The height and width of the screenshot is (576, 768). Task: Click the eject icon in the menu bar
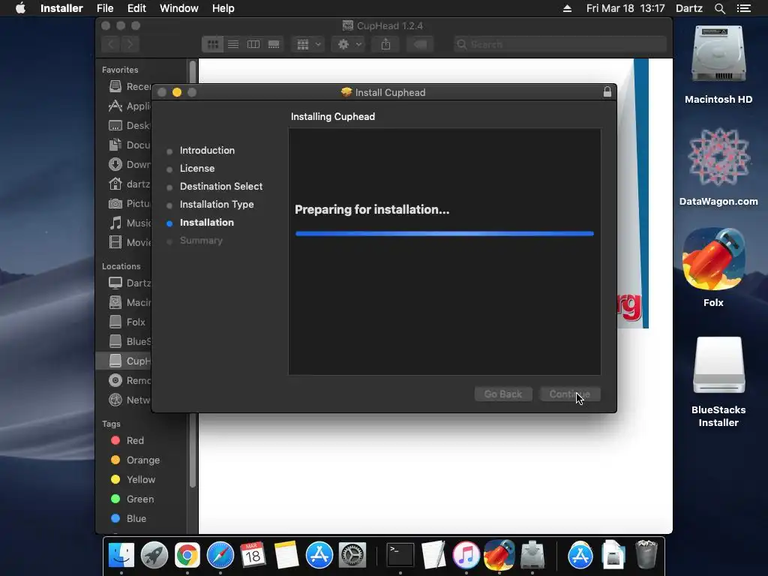(x=567, y=8)
